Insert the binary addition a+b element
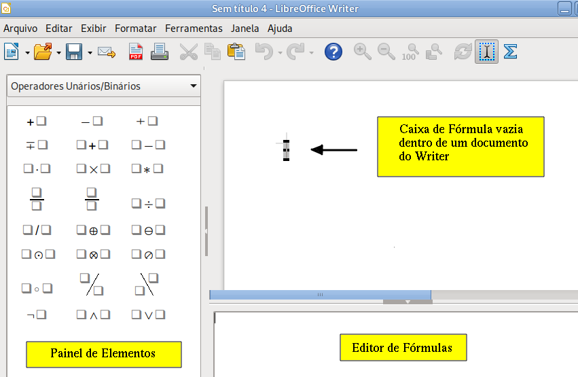The width and height of the screenshot is (578, 377). (x=92, y=145)
